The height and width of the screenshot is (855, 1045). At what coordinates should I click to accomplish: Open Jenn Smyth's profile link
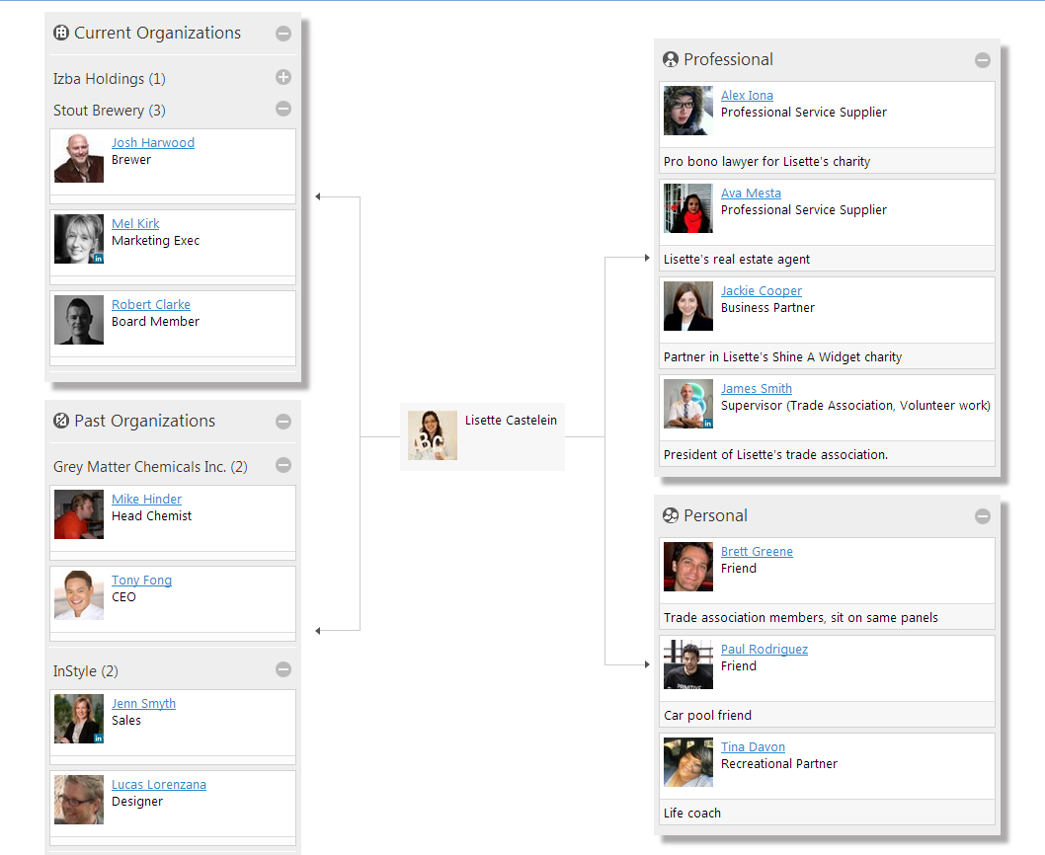(x=143, y=704)
